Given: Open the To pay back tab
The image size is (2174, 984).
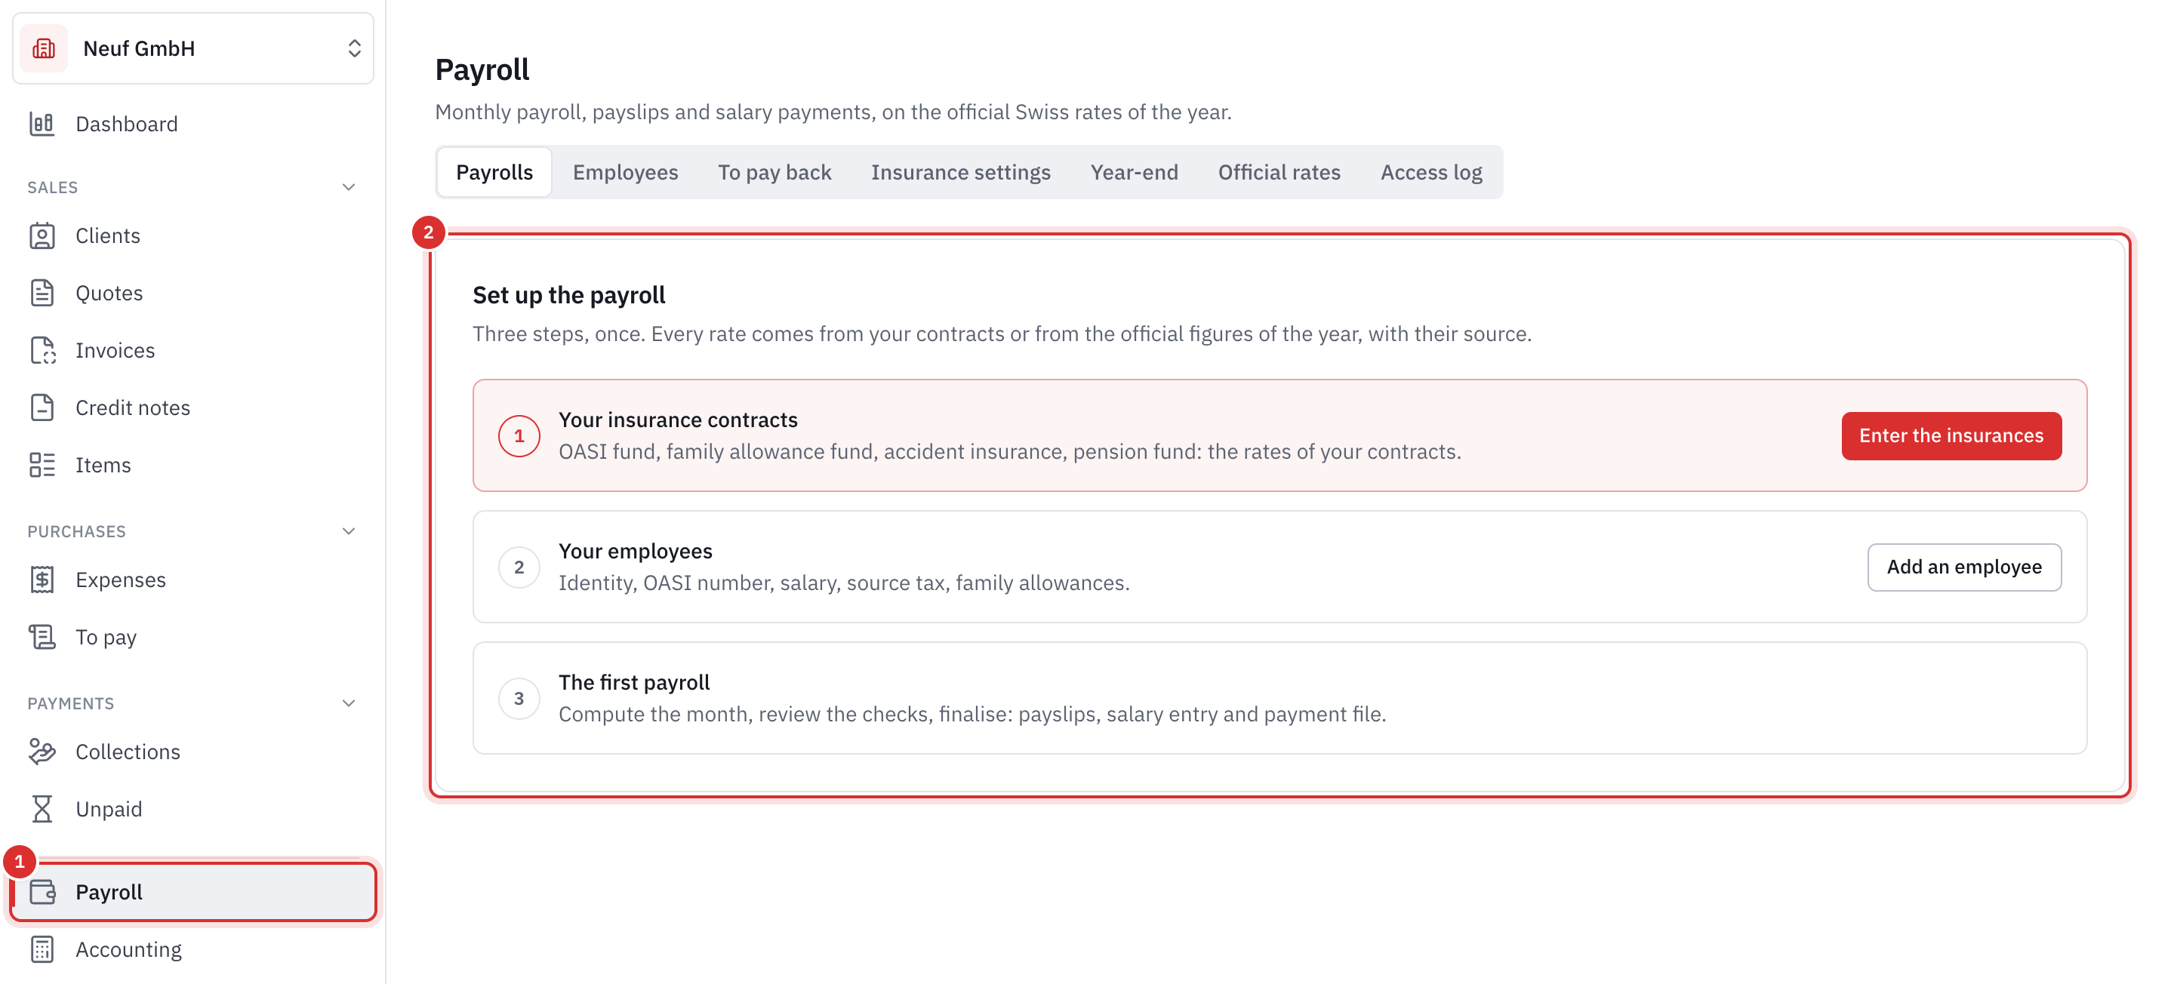Looking at the screenshot, I should click(x=774, y=172).
